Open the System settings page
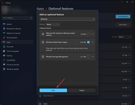This screenshot has width=135, height=105. click(x=18, y=24)
